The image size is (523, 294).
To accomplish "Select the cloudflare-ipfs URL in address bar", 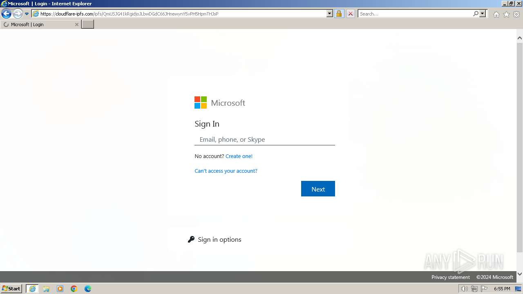I will [x=129, y=13].
